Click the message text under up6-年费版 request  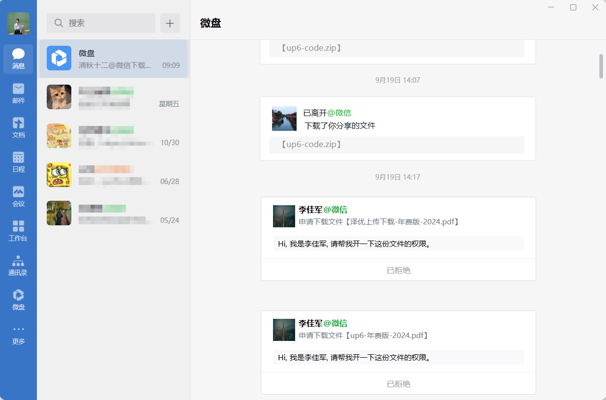point(398,357)
